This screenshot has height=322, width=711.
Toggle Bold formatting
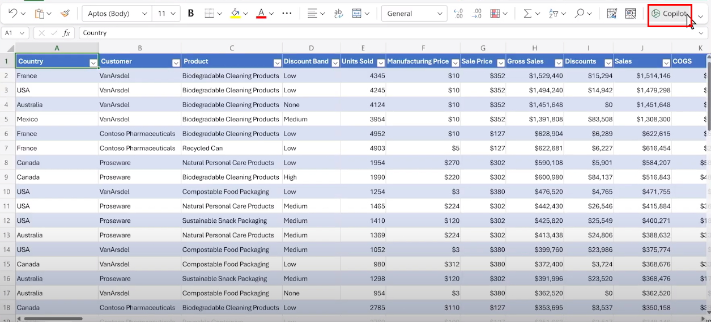(x=191, y=13)
